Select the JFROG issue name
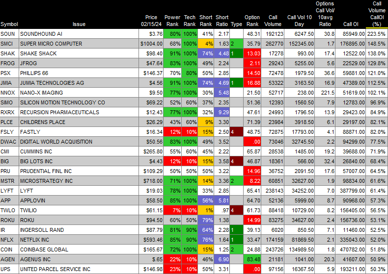This screenshot has width=388, height=274. tap(28, 63)
